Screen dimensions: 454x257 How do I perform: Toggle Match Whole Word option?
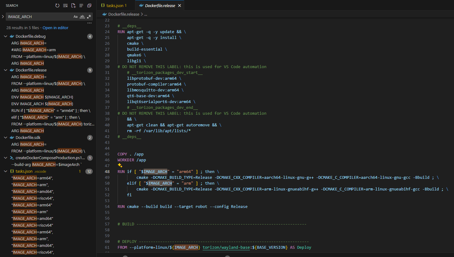82,17
